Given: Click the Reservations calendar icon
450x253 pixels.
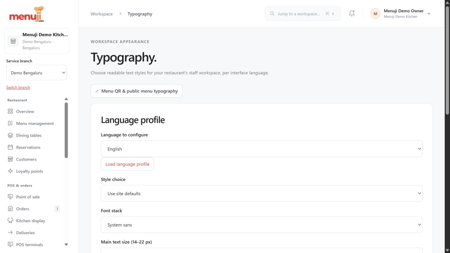Looking at the screenshot, I should pos(10,147).
